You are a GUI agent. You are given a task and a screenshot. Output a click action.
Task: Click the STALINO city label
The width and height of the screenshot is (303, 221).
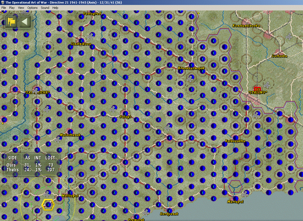pos(258,92)
